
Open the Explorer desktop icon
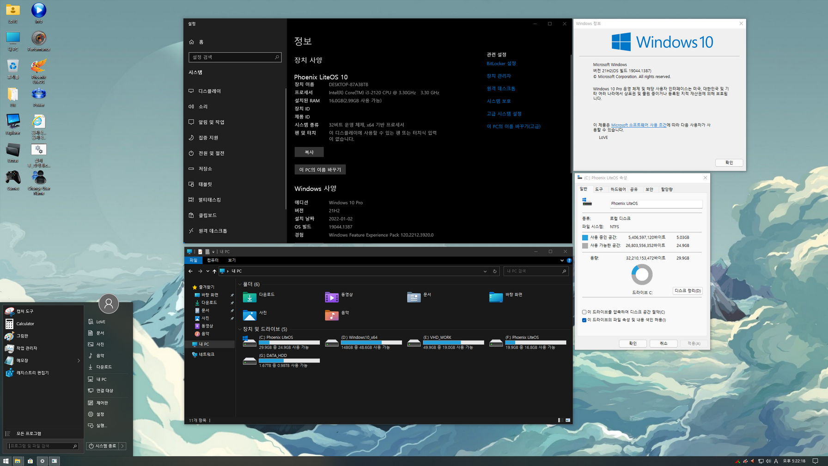[13, 124]
